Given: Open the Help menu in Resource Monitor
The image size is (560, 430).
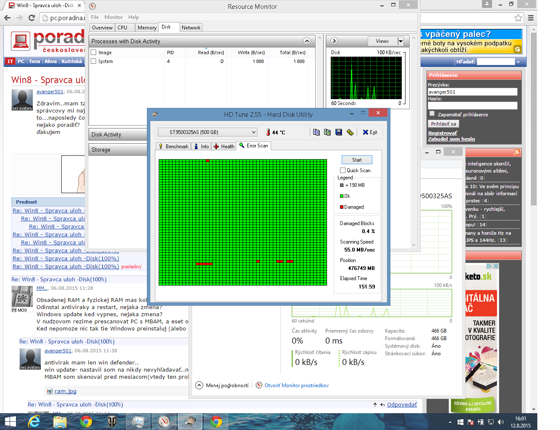Looking at the screenshot, I should (133, 17).
